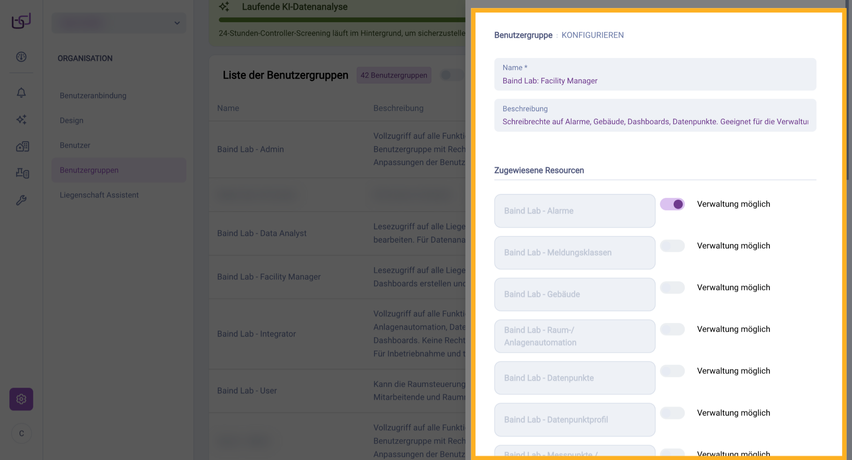This screenshot has height=460, width=852.
Task: Open the organisation selector dropdown
Action: (x=119, y=23)
